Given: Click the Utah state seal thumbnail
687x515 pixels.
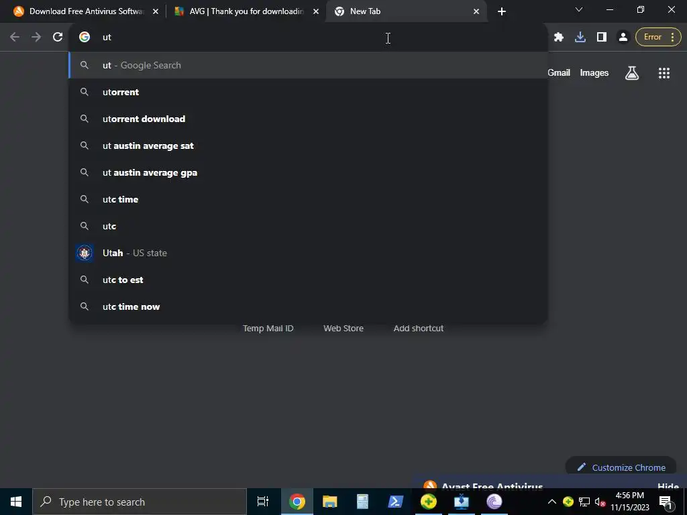Looking at the screenshot, I should point(85,253).
